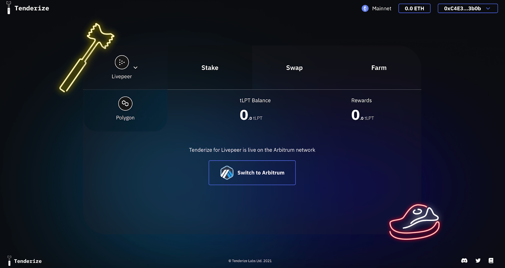
Task: Click the Tenderize Labs Ltd. 2021 copyright text
Action: (x=250, y=261)
